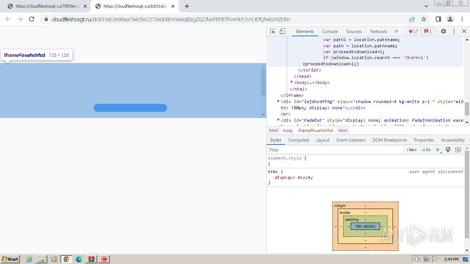The image size is (470, 264).
Task: Switch to the Elements tab
Action: 305,32
